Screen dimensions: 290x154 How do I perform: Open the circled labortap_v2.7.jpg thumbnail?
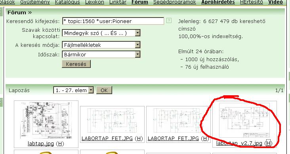244,121
